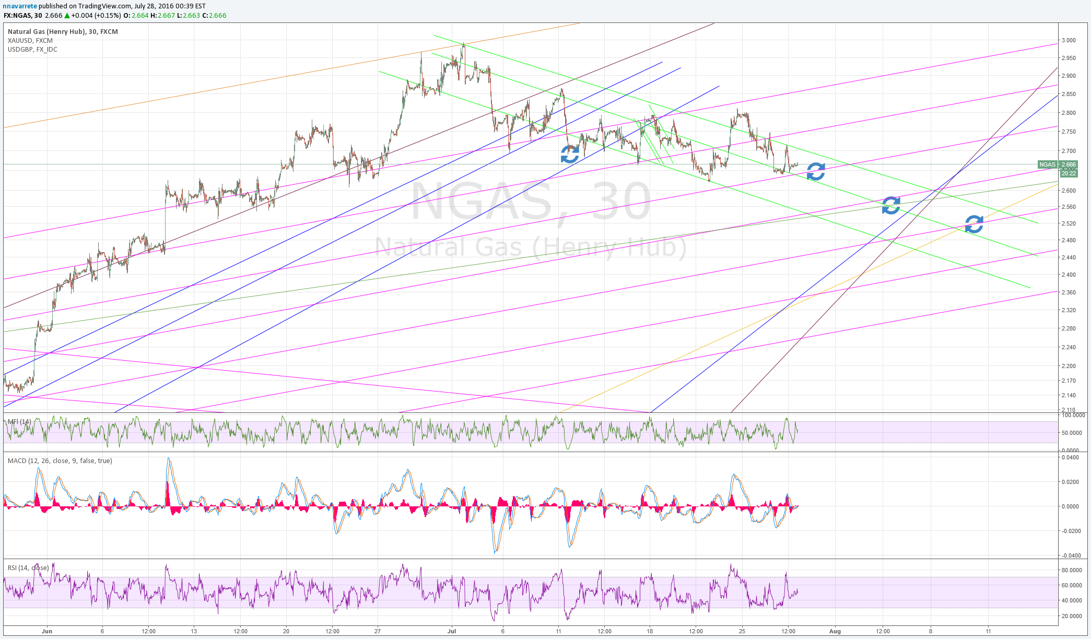Click the 2.200 price axis label
The image size is (1091, 639).
1068,366
